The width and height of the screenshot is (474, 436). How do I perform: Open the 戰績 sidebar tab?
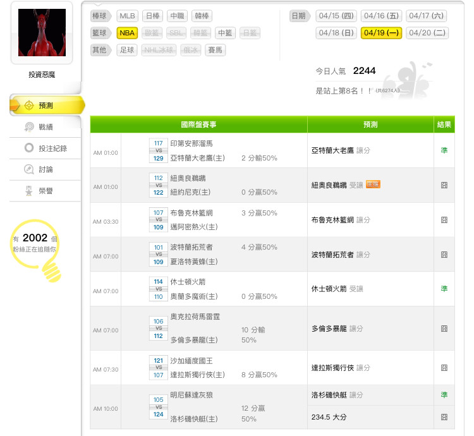point(46,127)
